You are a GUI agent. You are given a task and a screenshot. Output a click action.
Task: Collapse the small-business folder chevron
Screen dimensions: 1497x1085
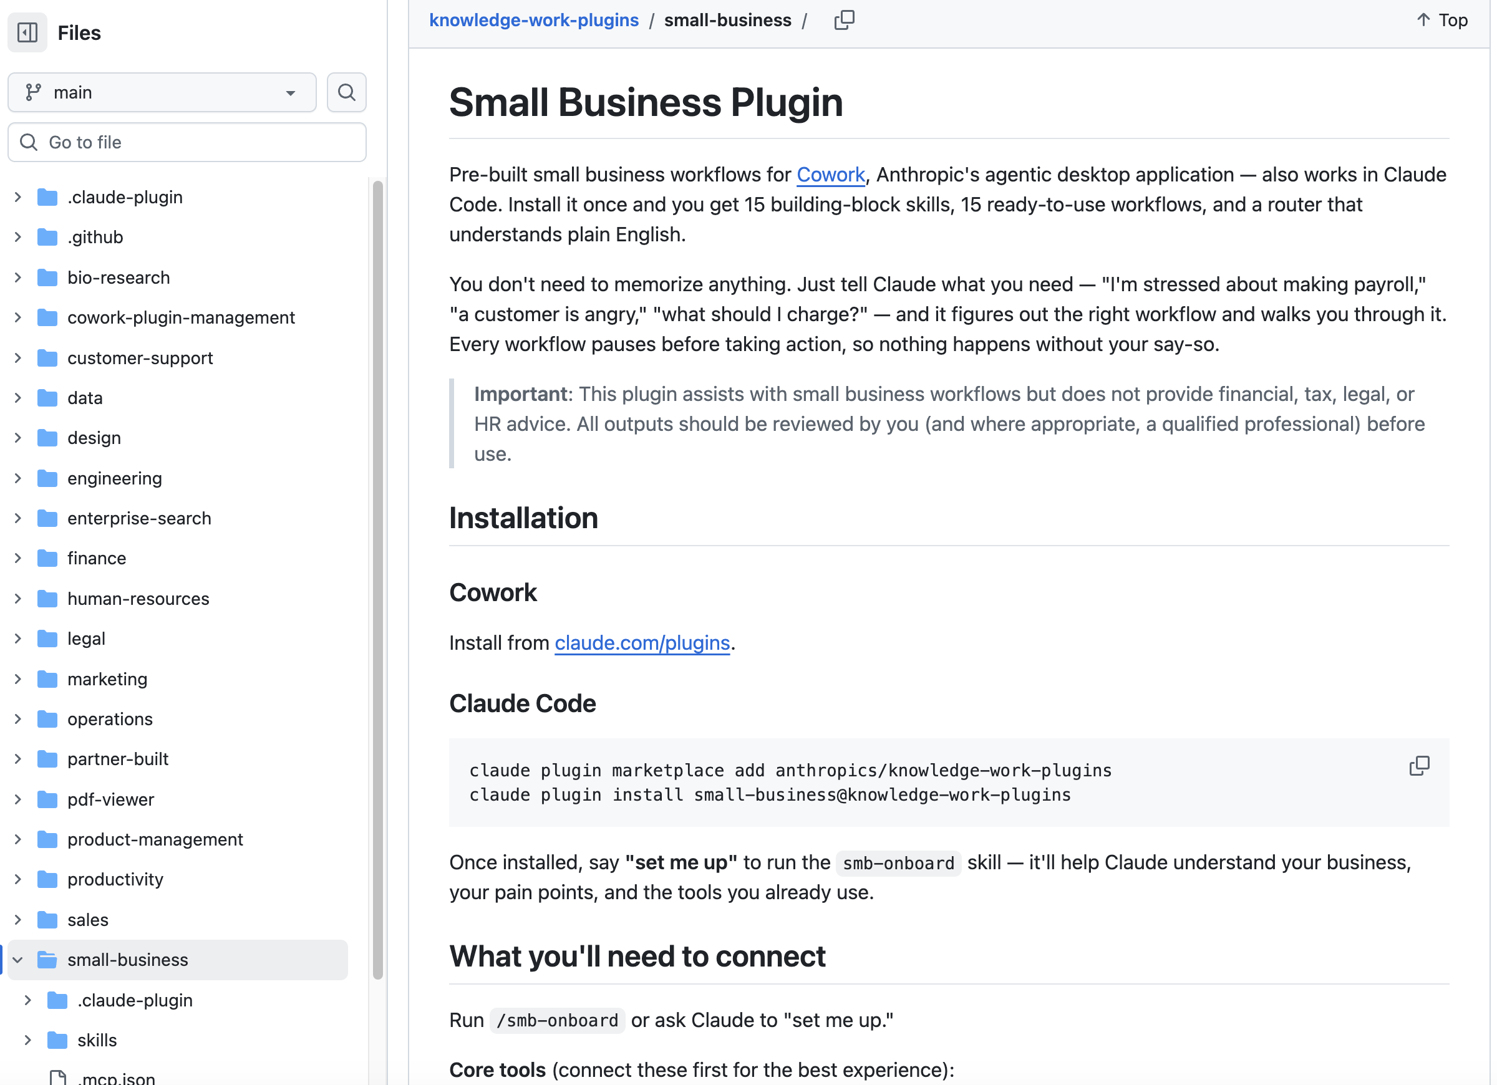point(19,960)
